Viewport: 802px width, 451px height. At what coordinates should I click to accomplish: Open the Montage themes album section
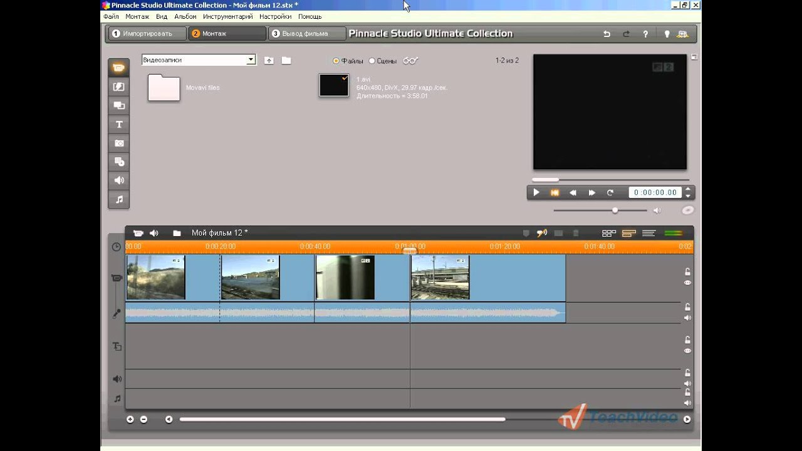click(x=119, y=105)
